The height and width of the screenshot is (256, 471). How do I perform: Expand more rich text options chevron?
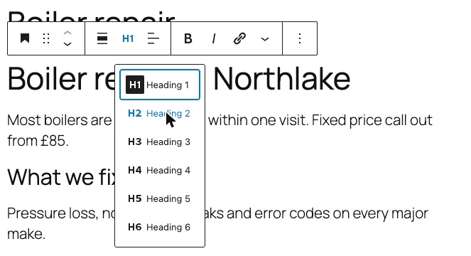(265, 39)
